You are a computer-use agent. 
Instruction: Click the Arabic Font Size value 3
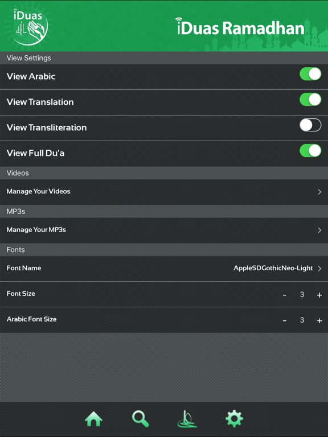coord(302,320)
